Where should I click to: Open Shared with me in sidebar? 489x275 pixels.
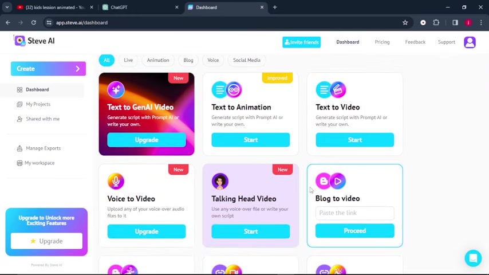pyautogui.click(x=43, y=119)
